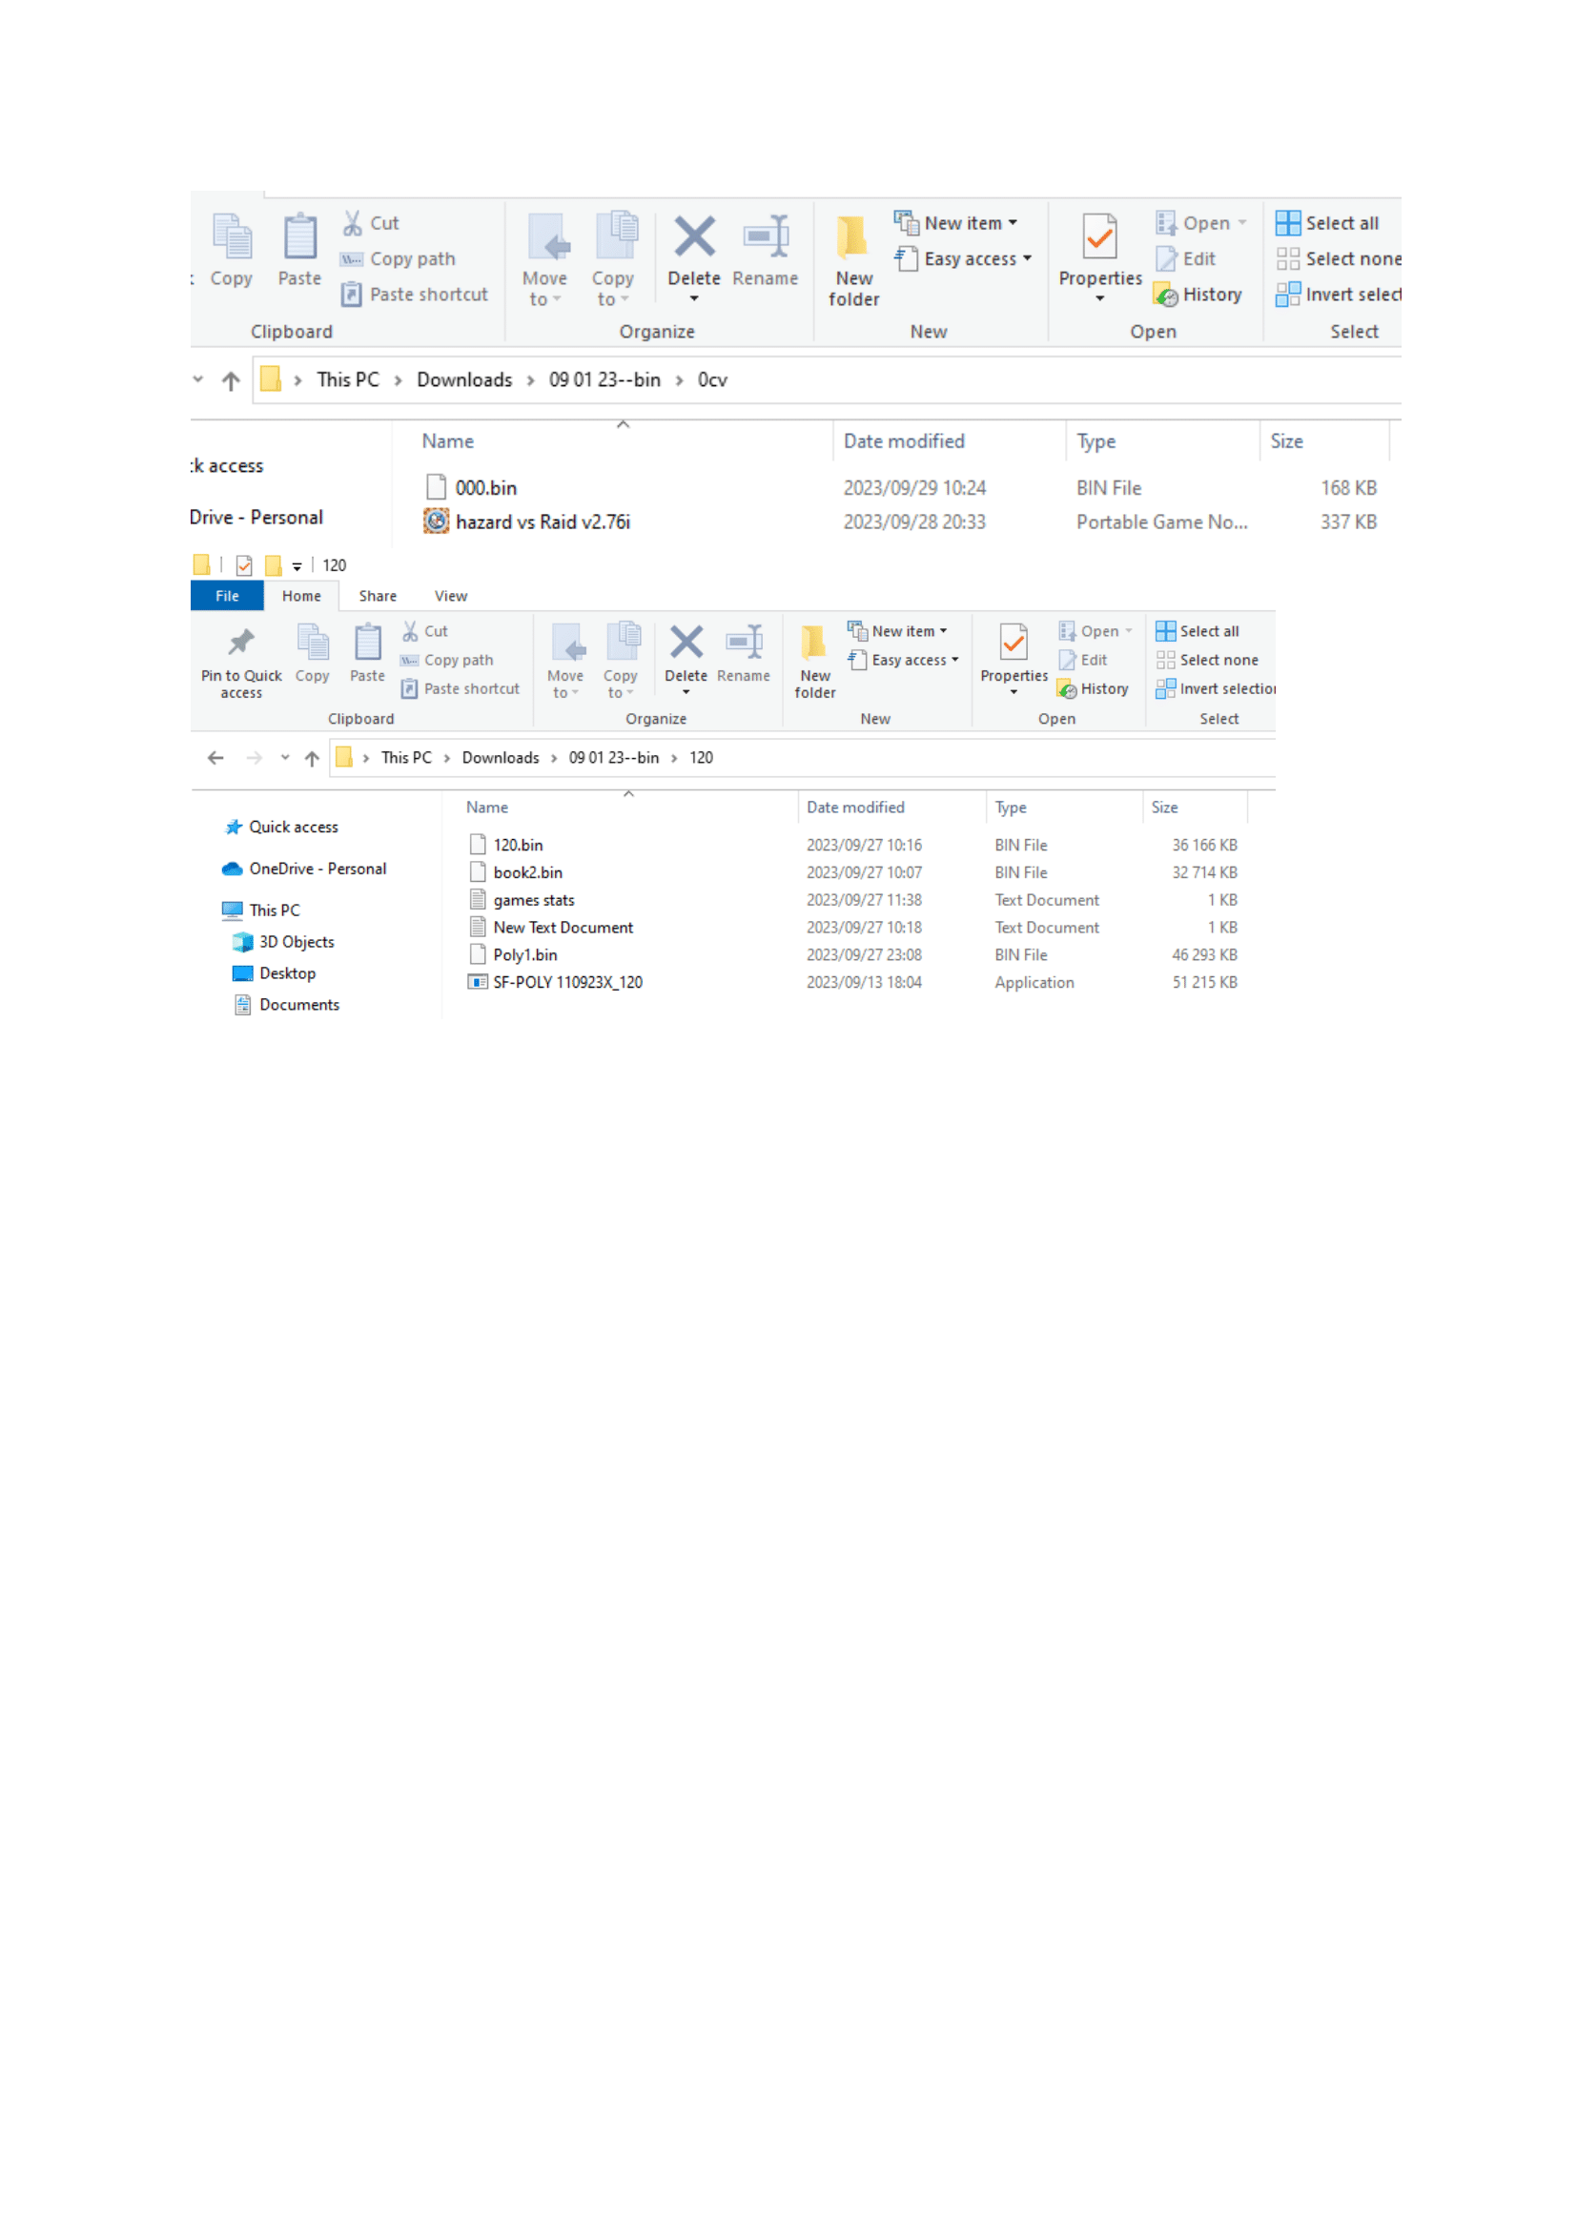
Task: Click Invert selection in the 120 window
Action: [1216, 688]
